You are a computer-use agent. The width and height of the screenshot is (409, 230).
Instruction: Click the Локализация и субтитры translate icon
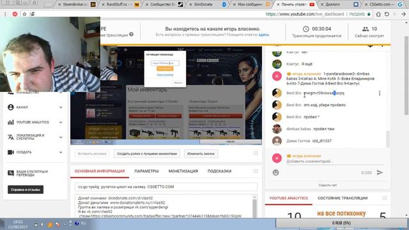coord(11,137)
